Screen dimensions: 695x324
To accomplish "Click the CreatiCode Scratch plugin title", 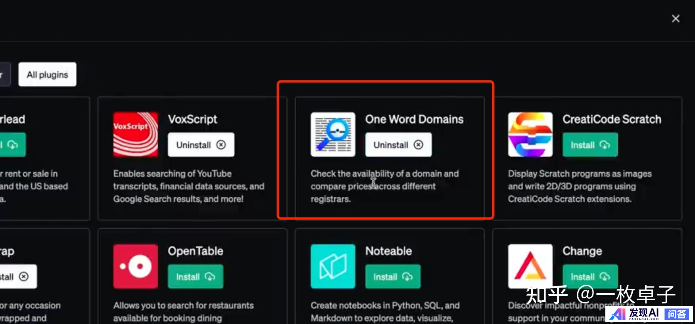I will (x=612, y=119).
